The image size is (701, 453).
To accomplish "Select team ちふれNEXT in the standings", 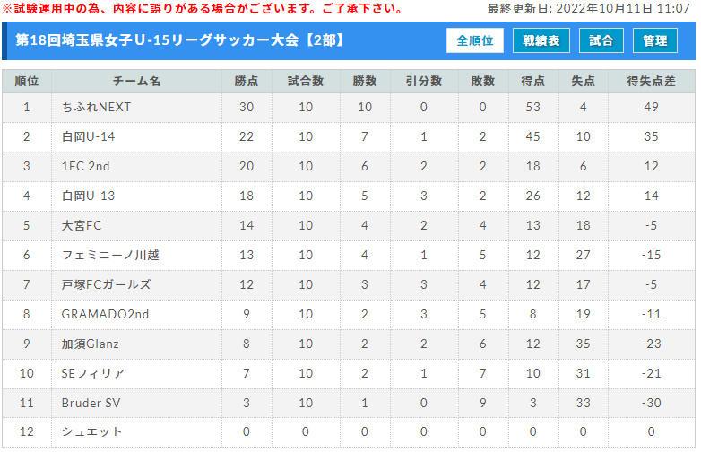I will [96, 108].
